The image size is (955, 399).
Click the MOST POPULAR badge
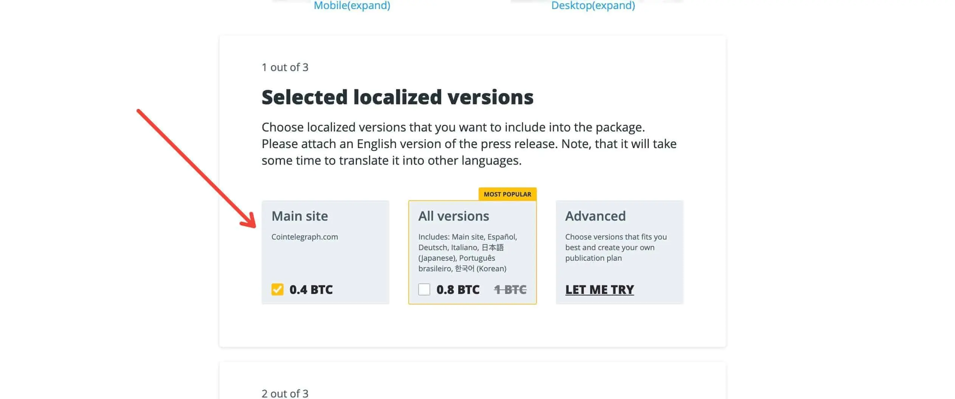(x=507, y=194)
